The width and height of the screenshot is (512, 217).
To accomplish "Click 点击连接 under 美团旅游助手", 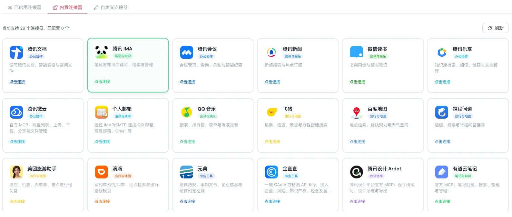I will (17, 202).
